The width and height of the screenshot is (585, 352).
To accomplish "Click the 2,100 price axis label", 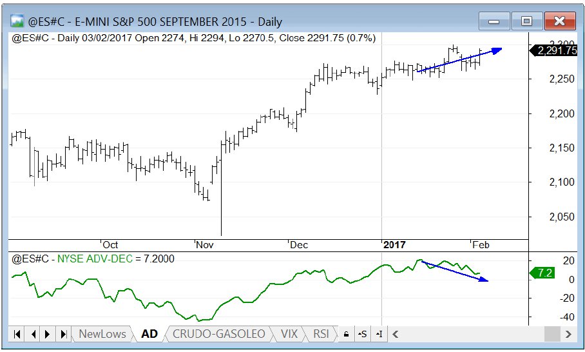I will pos(562,182).
